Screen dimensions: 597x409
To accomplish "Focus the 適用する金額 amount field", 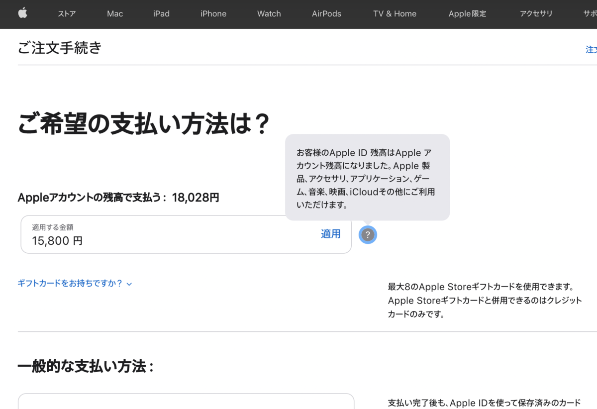I will click(186, 234).
